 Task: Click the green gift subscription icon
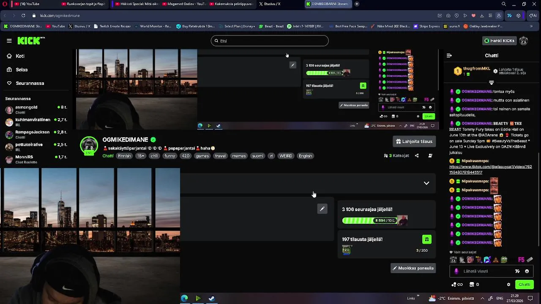pyautogui.click(x=426, y=239)
